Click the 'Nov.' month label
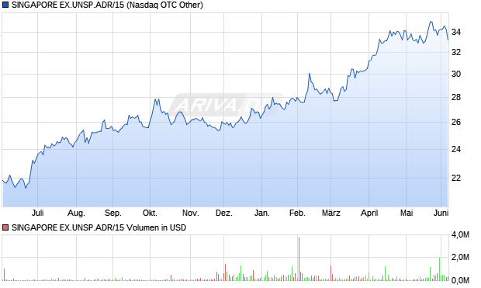481x288 pixels. pyautogui.click(x=191, y=213)
